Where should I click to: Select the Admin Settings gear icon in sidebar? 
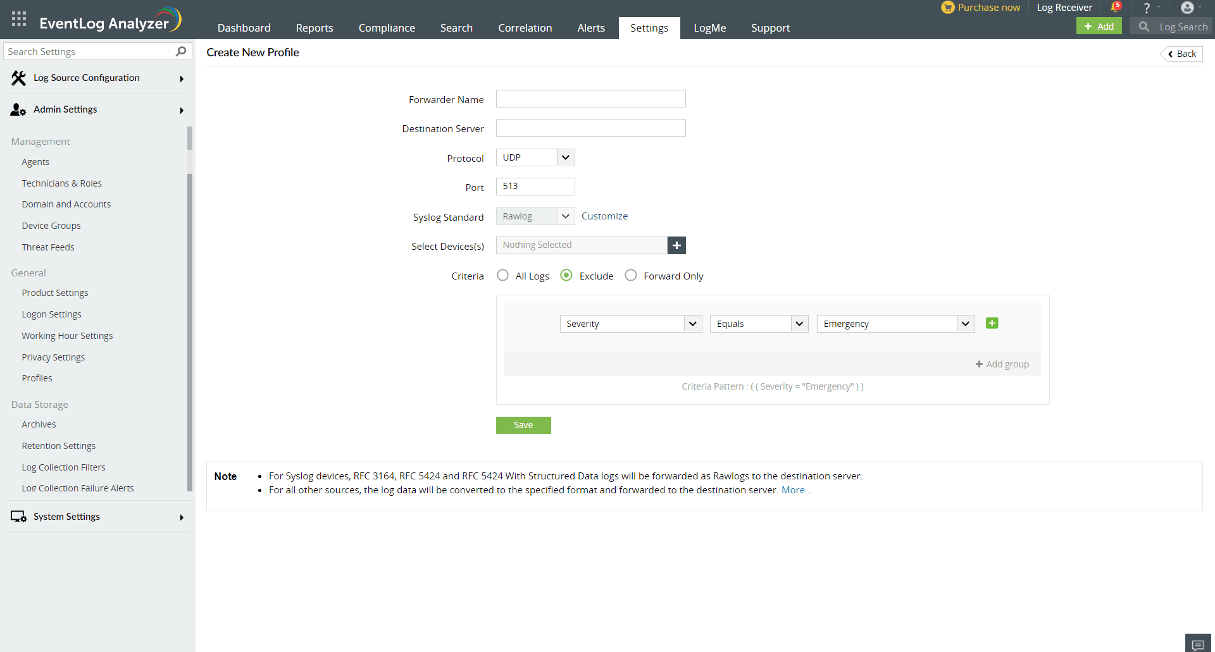[16, 109]
